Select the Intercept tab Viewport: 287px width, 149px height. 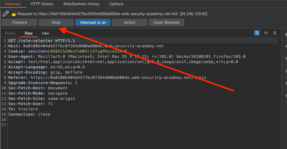pos(13,4)
